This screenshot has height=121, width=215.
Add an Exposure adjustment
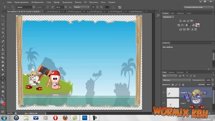[192, 21]
